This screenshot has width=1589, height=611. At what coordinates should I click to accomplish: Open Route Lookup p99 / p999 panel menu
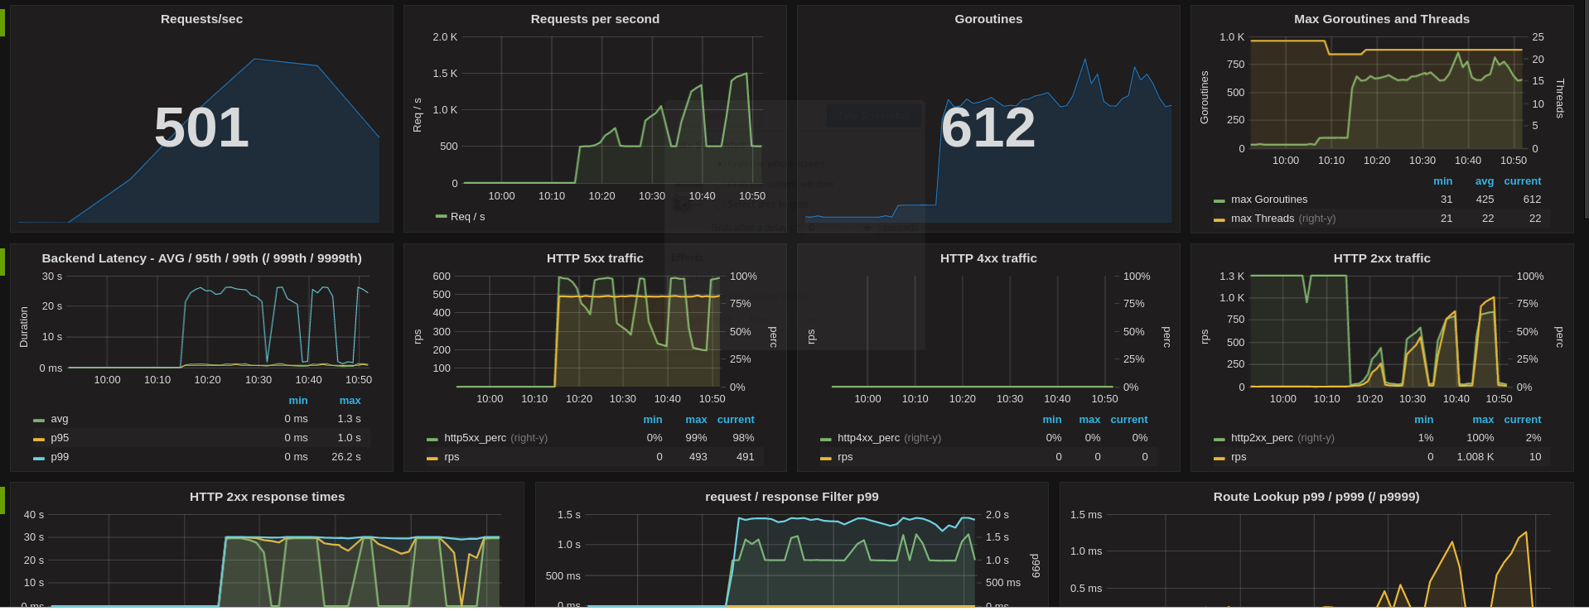pyautogui.click(x=1316, y=497)
